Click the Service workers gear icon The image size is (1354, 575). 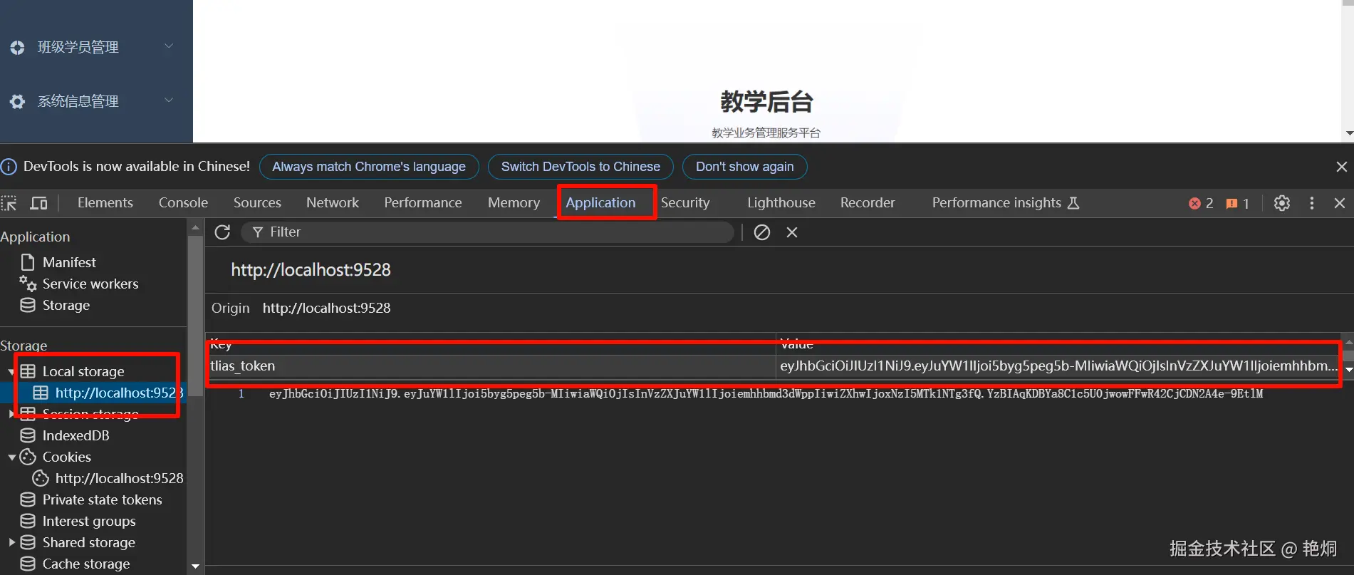(x=28, y=284)
